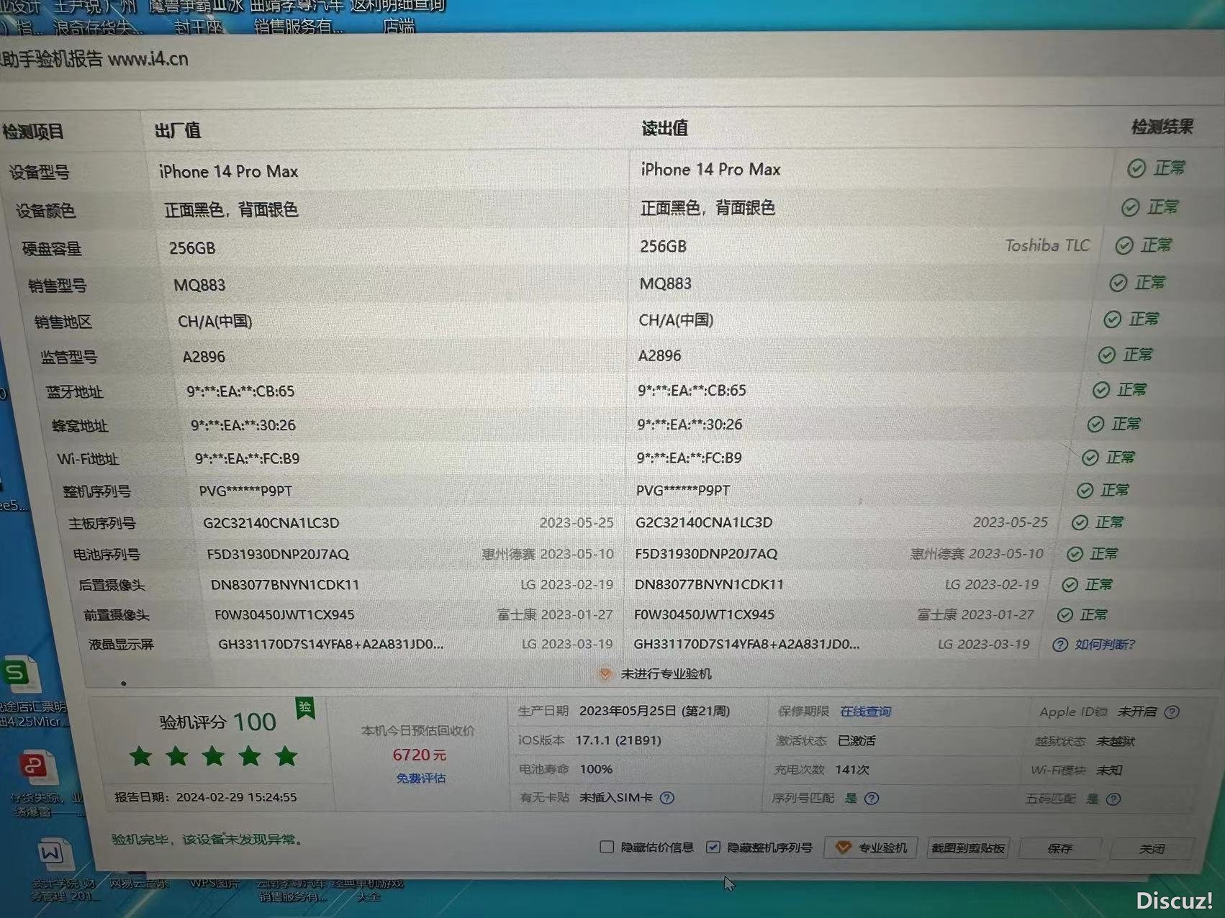Click the help icon beside Apple ID锁 未开启

tap(1172, 712)
